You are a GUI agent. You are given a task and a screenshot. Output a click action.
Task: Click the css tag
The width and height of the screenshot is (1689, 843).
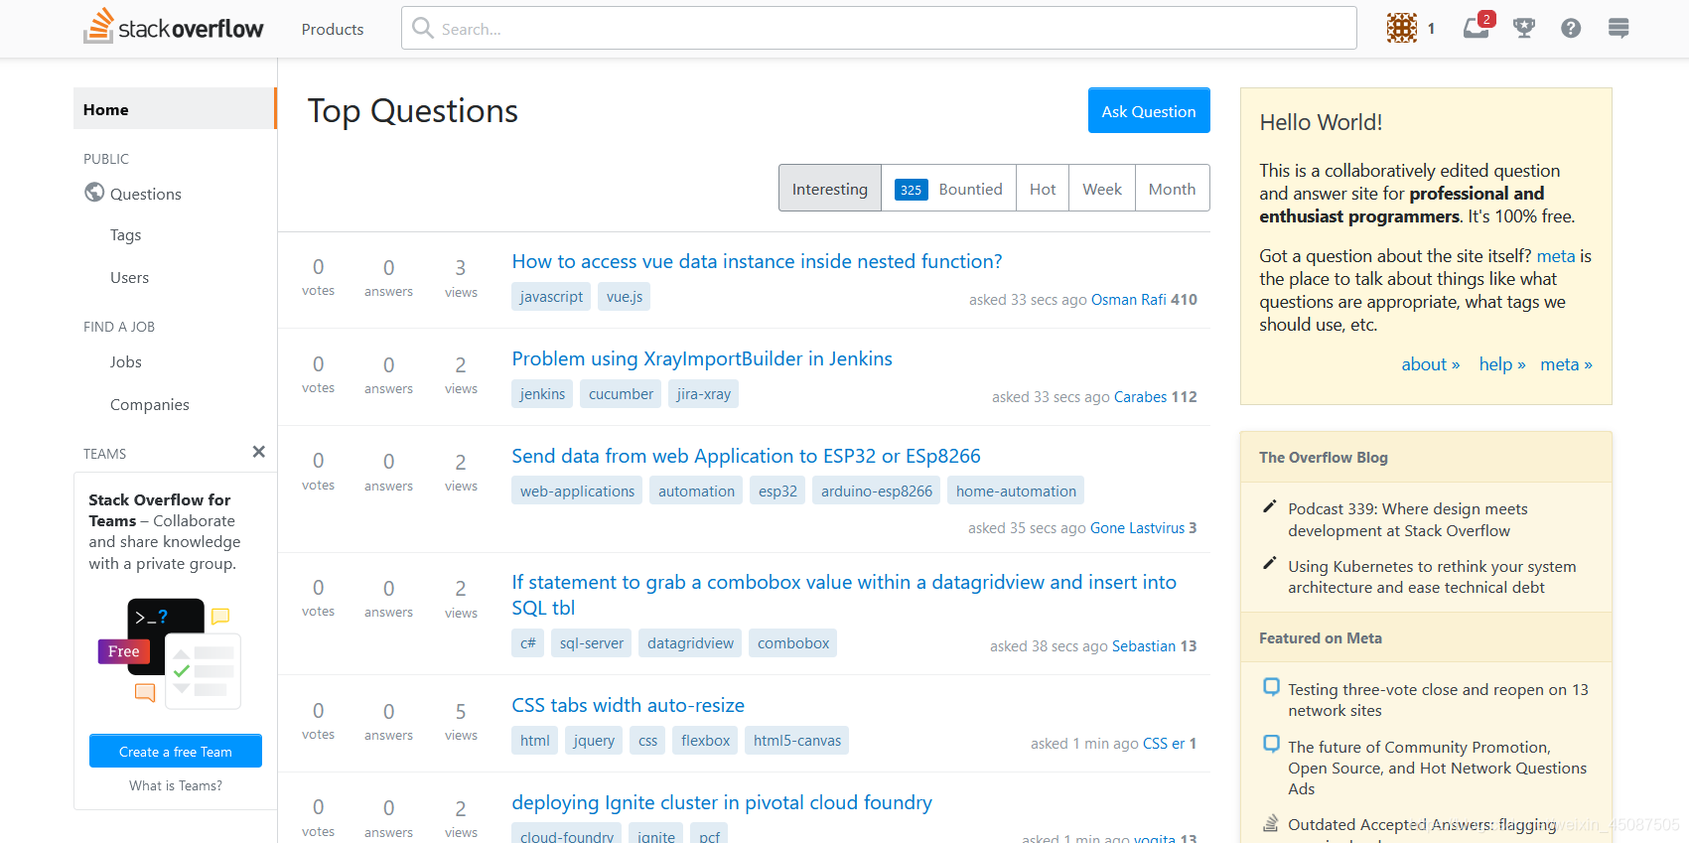(x=647, y=741)
